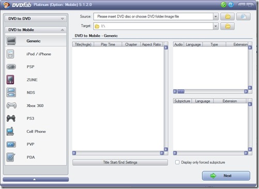Expand the DVD to DVD section
The width and height of the screenshot is (259, 189).
[36, 19]
